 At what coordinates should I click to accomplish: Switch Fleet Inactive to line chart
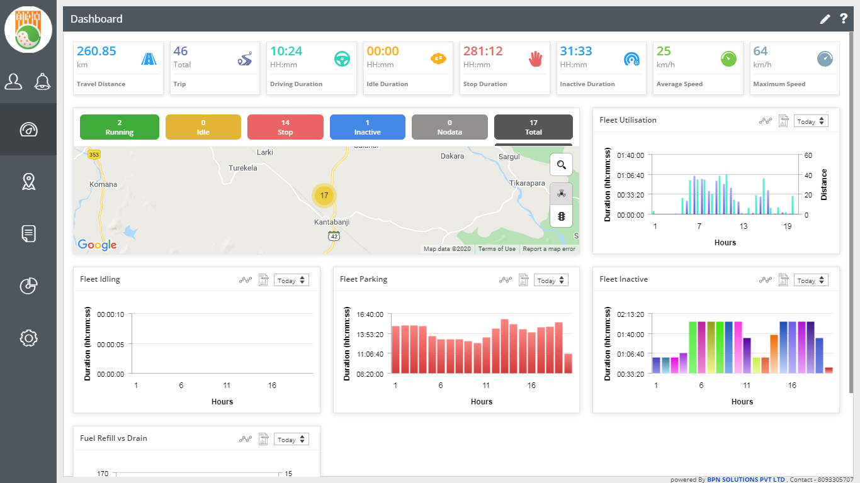pos(766,280)
